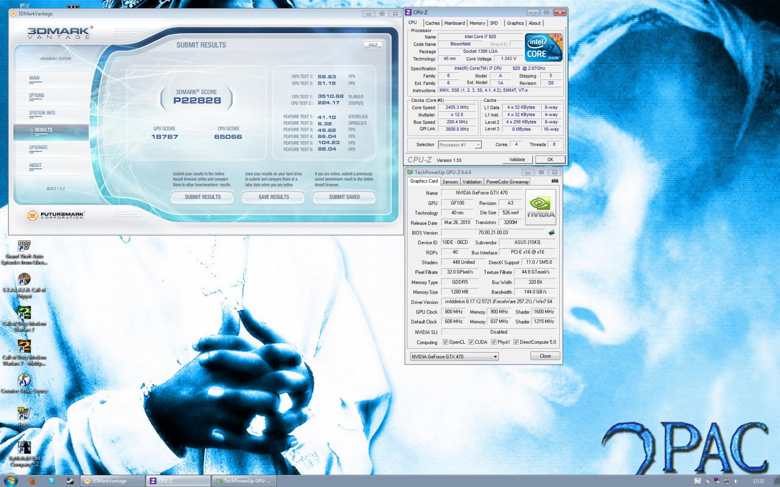The image size is (780, 487).
Task: Toggle the CUDA checkbox in GPU-Z
Action: click(x=471, y=342)
